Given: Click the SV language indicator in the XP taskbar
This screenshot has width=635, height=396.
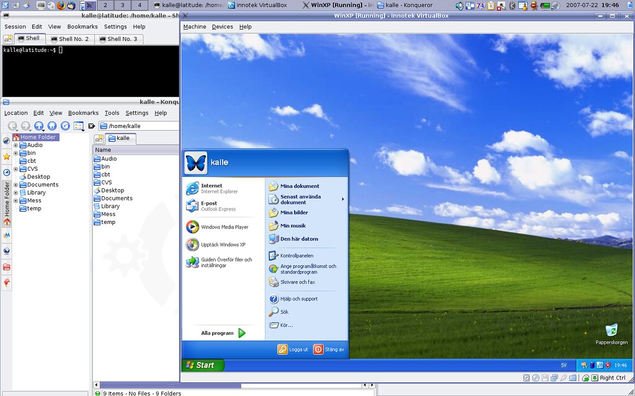Looking at the screenshot, I should (564, 365).
